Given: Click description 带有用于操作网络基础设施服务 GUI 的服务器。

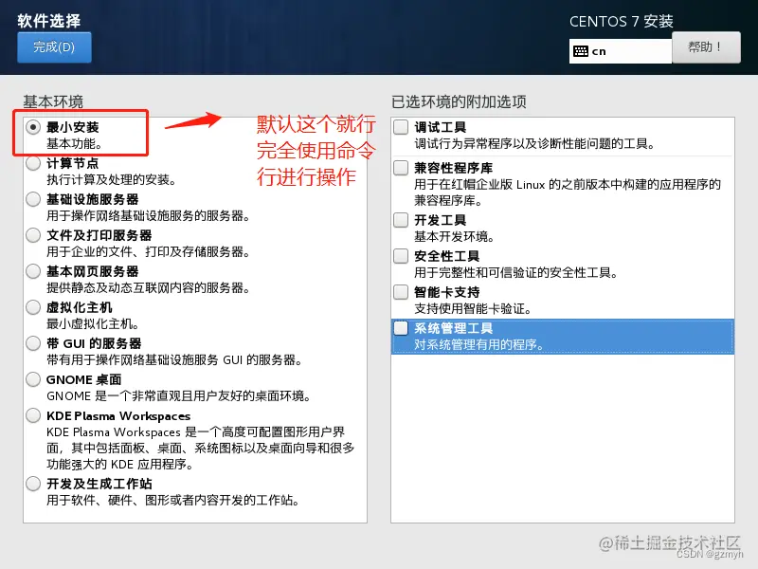Looking at the screenshot, I should [x=174, y=360].
